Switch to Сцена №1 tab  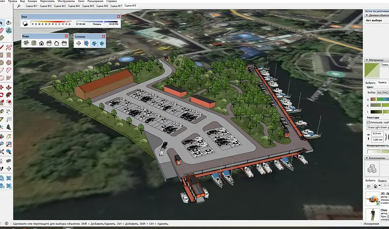pos(32,6)
